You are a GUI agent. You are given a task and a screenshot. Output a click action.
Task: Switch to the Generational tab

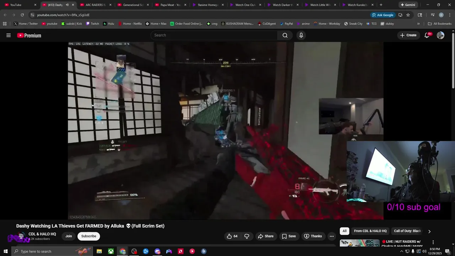pos(133,5)
